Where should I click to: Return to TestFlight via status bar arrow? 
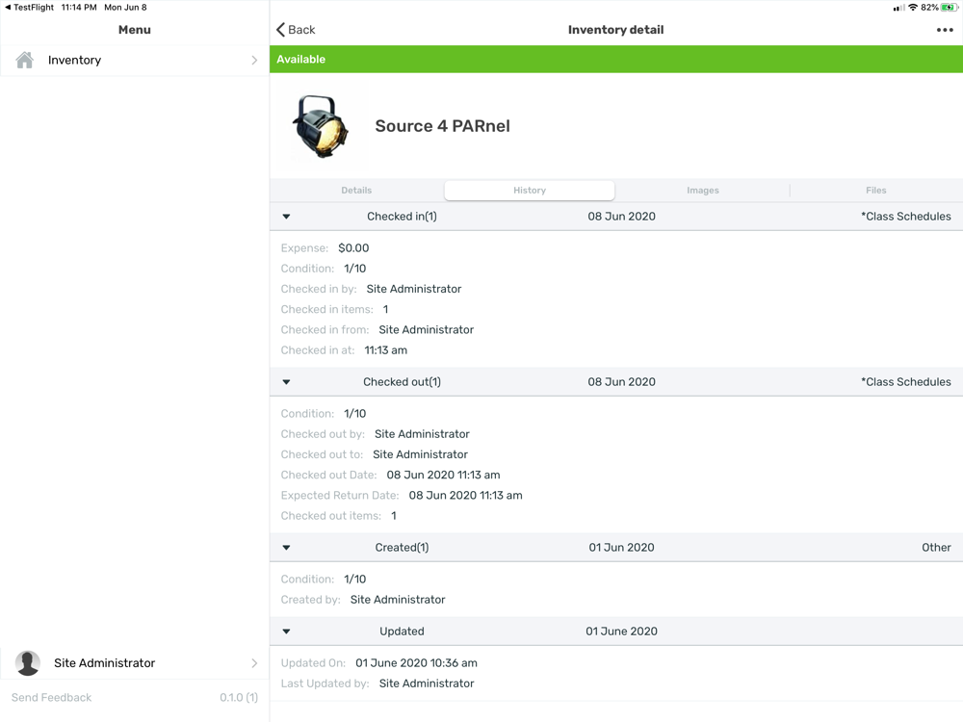pyautogui.click(x=8, y=8)
